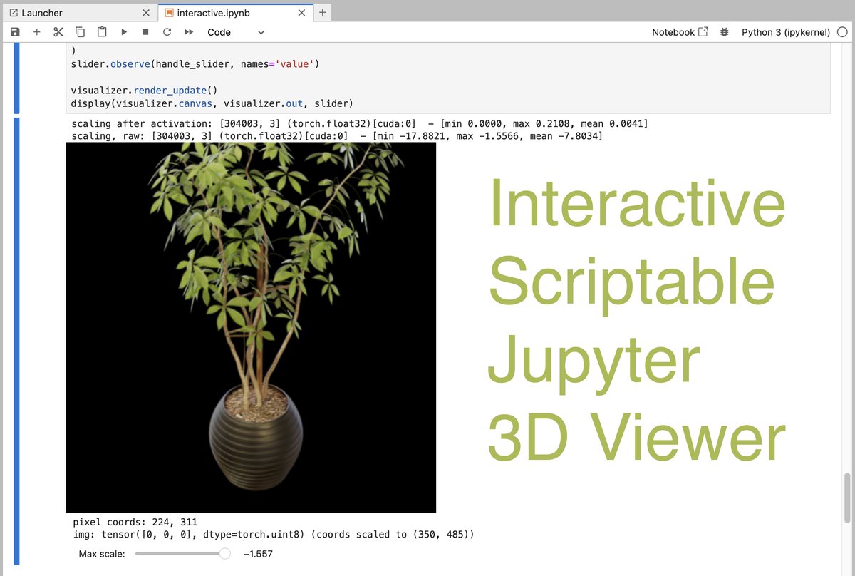Viewport: 855px width, 576px height.
Task: Save the notebook with the disk icon
Action: (x=16, y=32)
